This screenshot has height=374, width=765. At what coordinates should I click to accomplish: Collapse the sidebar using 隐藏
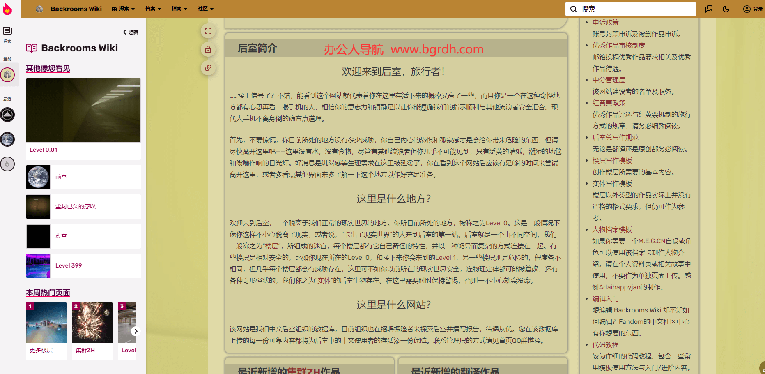click(x=130, y=32)
